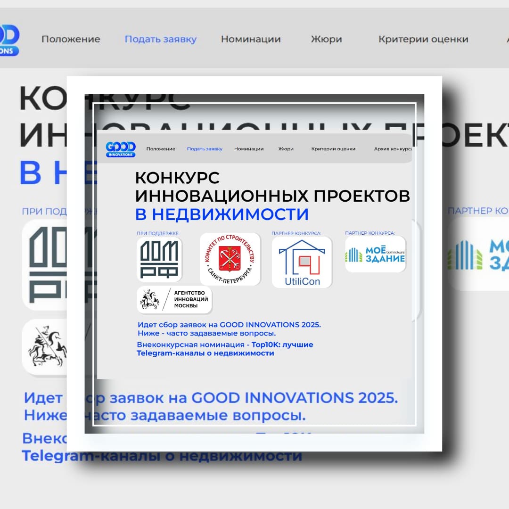Open Положение in the inner page menu
The height and width of the screenshot is (509, 509).
pos(161,149)
